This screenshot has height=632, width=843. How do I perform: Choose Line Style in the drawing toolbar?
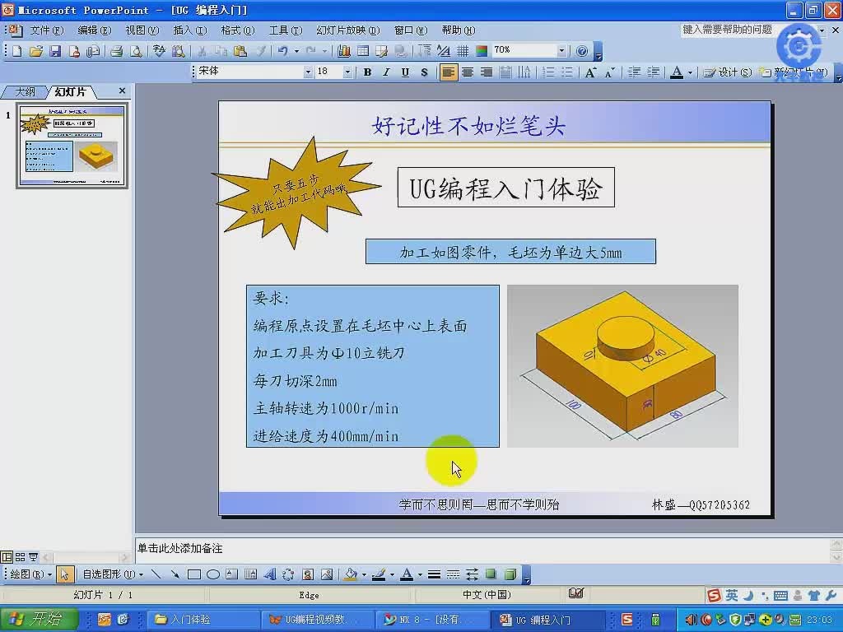point(434,574)
